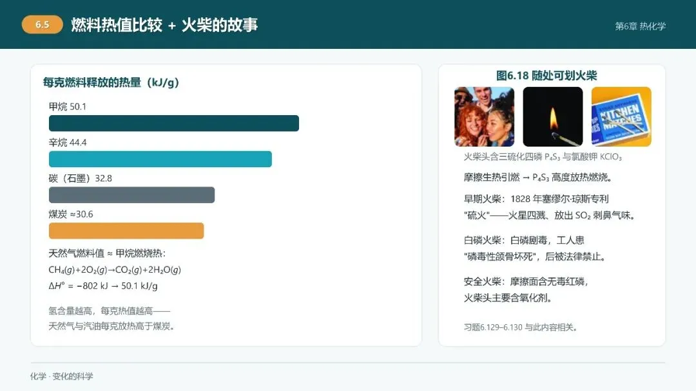Image resolution: width=696 pixels, height=391 pixels.
Task: Click the chart heading 每克燃料释放的热量（kJ/g）
Action: click(x=111, y=82)
